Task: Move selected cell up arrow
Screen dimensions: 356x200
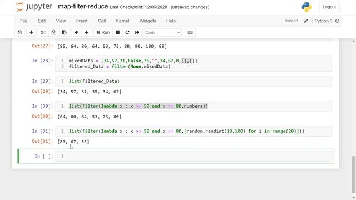Action: point(77,32)
